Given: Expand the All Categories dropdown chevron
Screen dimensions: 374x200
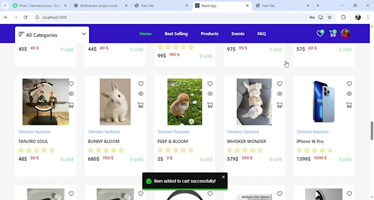Looking at the screenshot, I should pyautogui.click(x=84, y=34).
